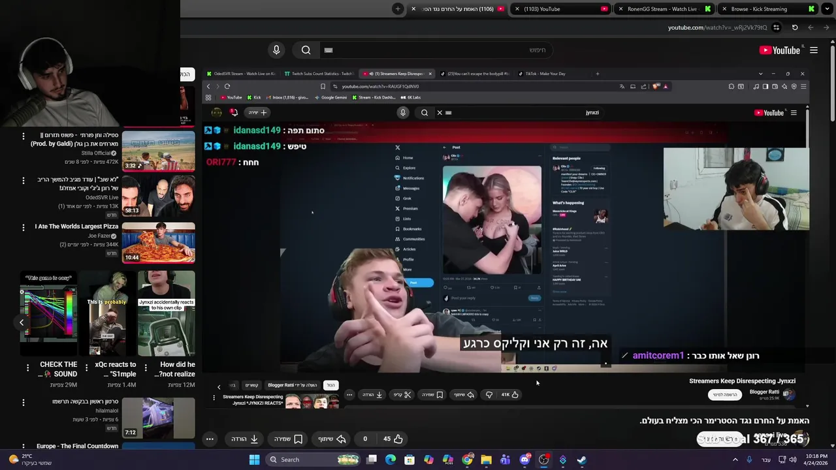Open the volume control in the tray
The height and width of the screenshot is (470, 836).
click(x=793, y=460)
